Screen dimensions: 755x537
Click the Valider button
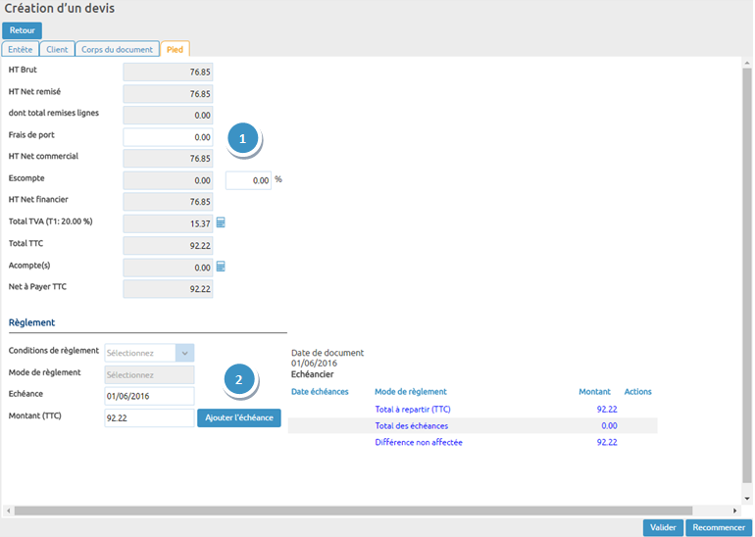tap(663, 527)
